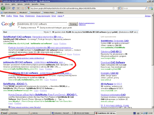Click the downloads icon at toolbar right end
This screenshot has width=154, height=115.
151,8
